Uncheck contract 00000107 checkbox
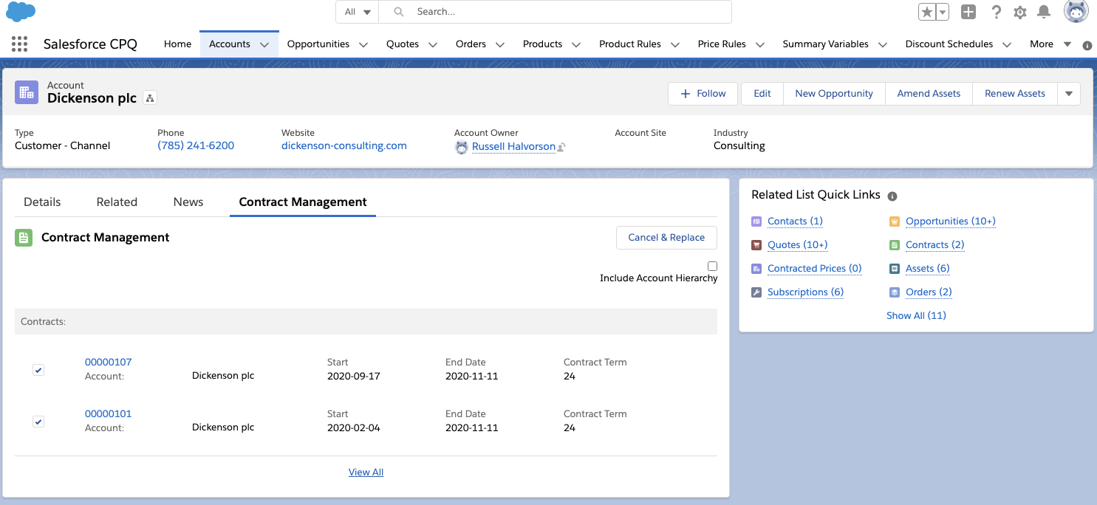1097x505 pixels. click(38, 370)
